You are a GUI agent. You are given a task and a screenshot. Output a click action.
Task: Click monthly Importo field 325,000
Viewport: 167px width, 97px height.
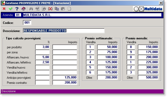tap(148, 72)
